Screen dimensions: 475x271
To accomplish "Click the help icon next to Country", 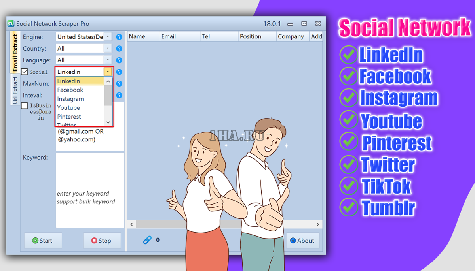I will coord(119,49).
